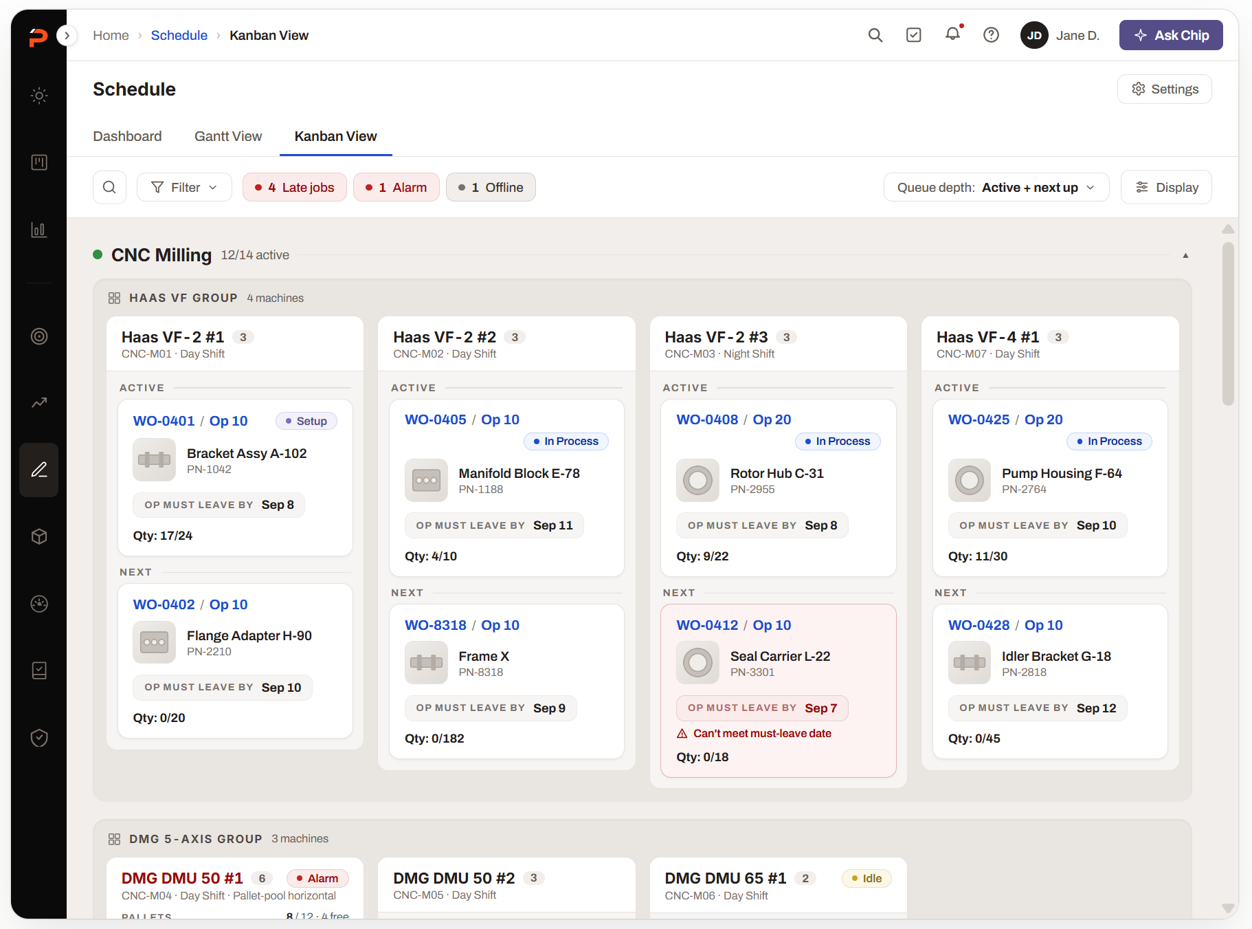
Task: Click Kanban View in the breadcrumb
Action: [x=269, y=35]
